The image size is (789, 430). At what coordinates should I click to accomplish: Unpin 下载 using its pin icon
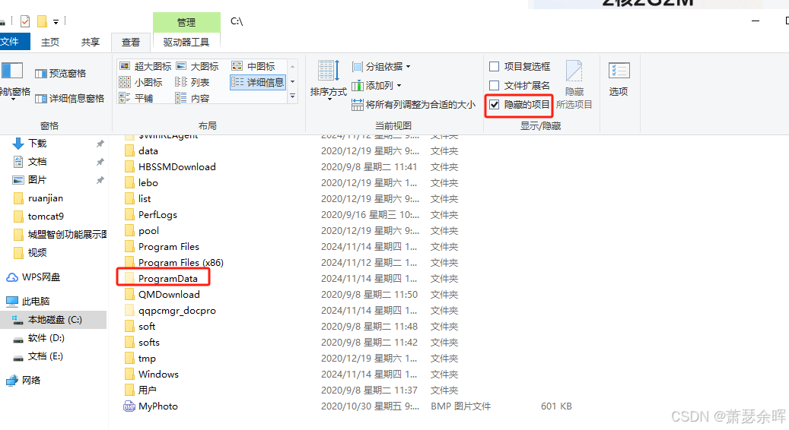[x=100, y=144]
